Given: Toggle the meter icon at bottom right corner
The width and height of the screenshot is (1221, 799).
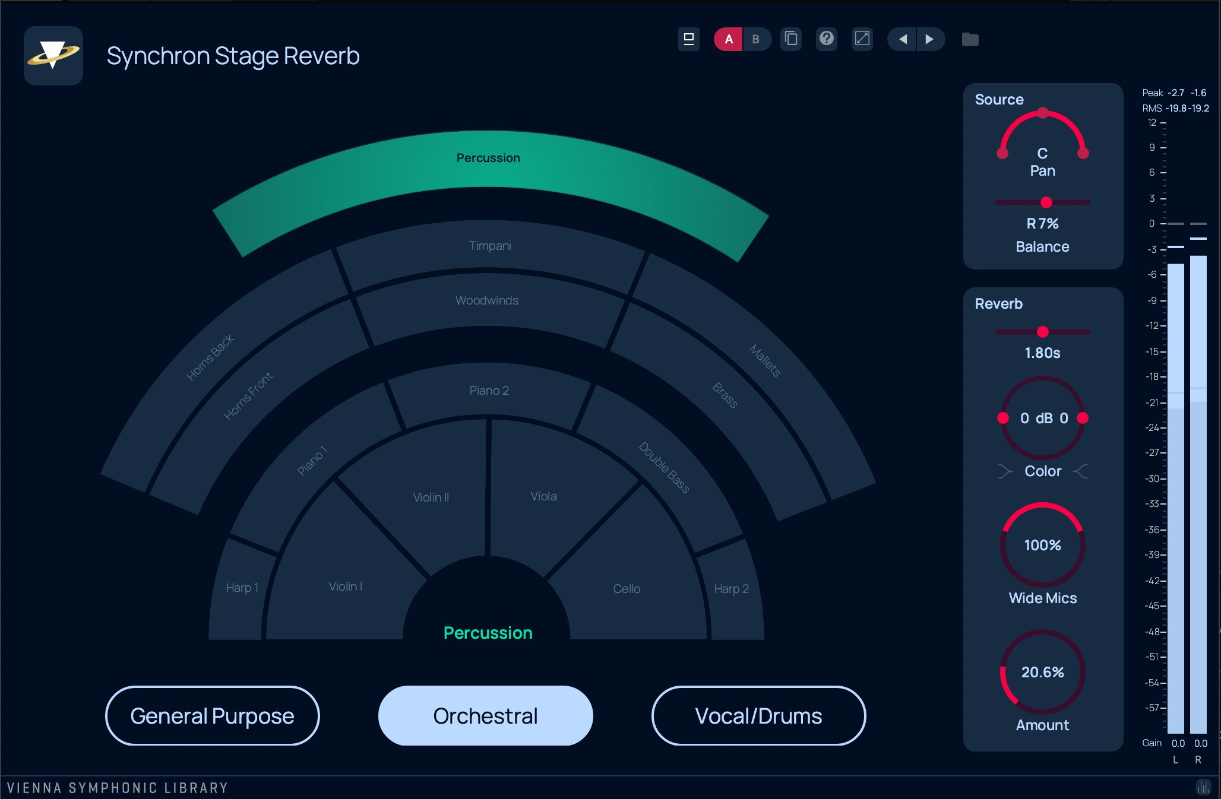Looking at the screenshot, I should (1203, 788).
